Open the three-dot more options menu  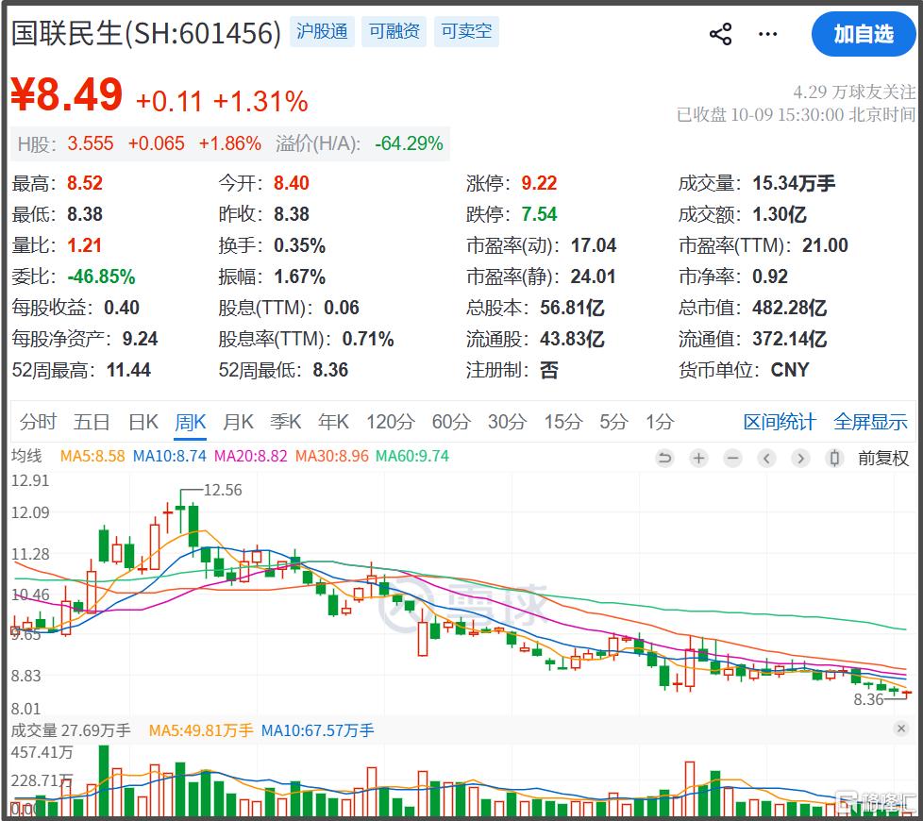767,34
